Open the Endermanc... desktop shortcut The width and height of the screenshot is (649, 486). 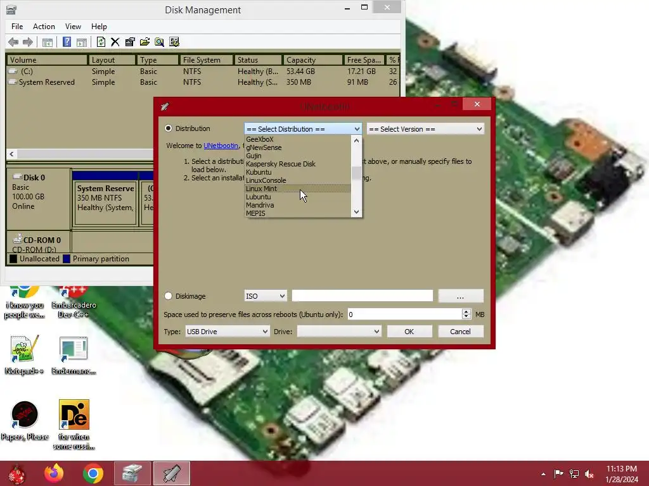74,354
